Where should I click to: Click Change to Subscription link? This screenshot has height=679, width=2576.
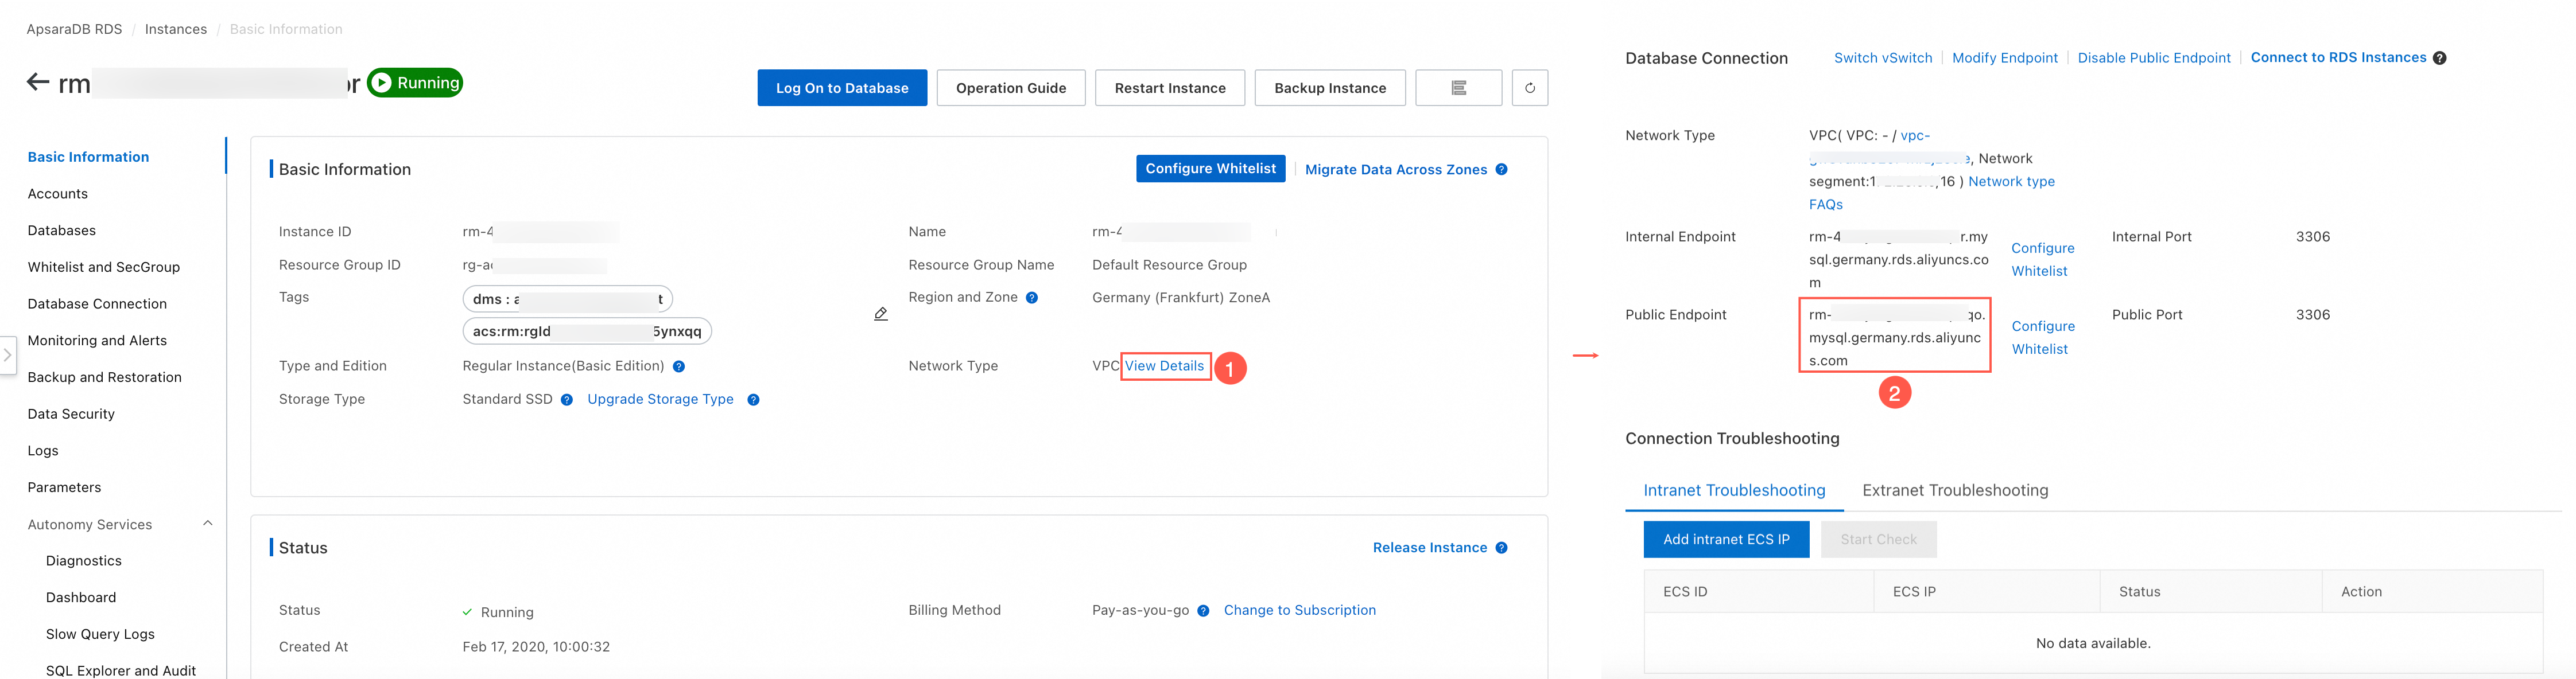coord(1300,610)
